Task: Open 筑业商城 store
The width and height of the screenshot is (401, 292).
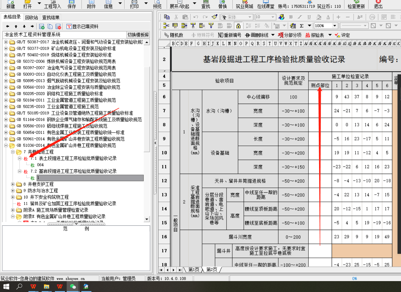Action: [x=245, y=4]
